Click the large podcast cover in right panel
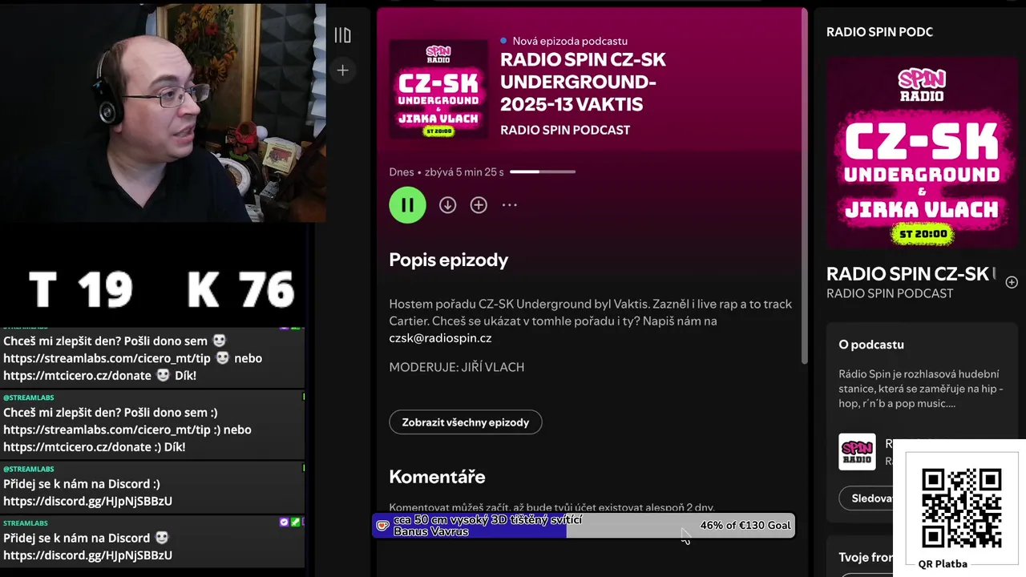Viewport: 1026px width, 577px height. [922, 152]
